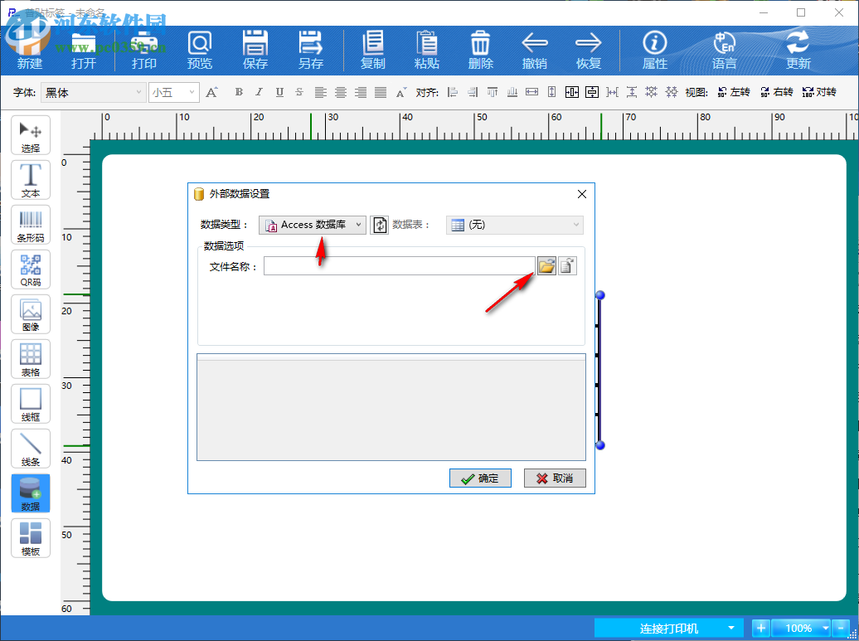
Task: Open the 模板 template tool
Action: 31,538
